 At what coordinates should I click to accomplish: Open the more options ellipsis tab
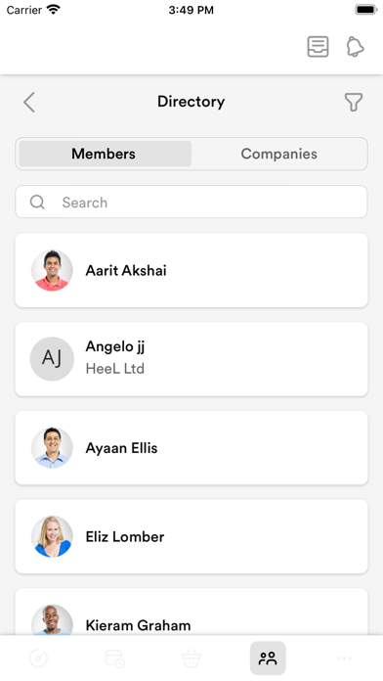click(x=344, y=658)
